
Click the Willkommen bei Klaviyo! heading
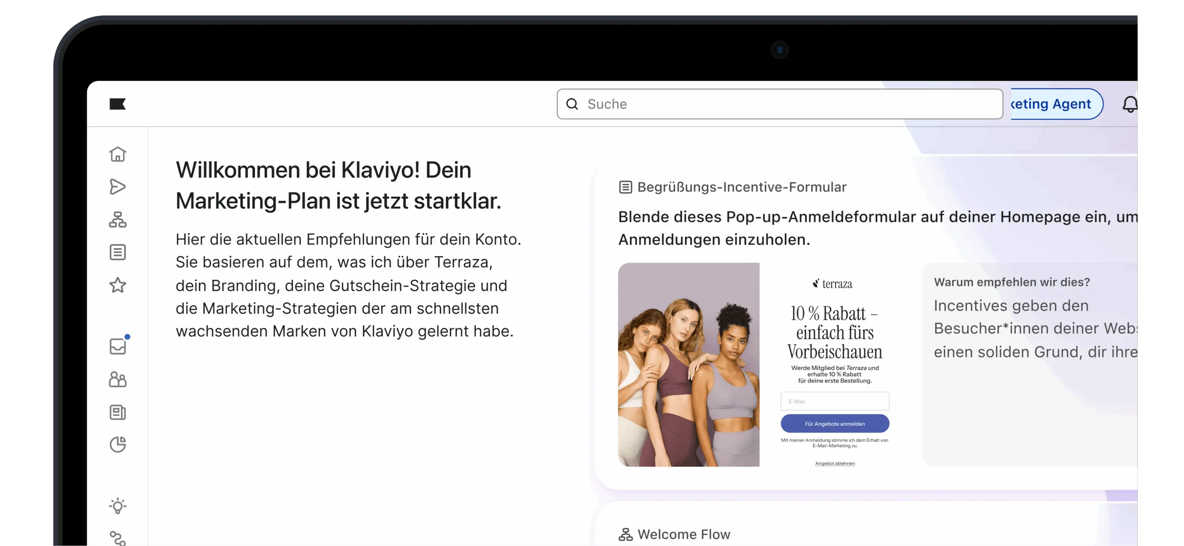point(338,185)
